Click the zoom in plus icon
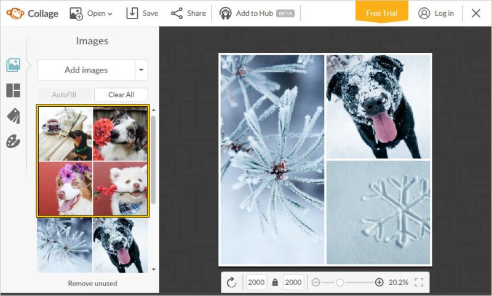The image size is (492, 296). pos(379,282)
